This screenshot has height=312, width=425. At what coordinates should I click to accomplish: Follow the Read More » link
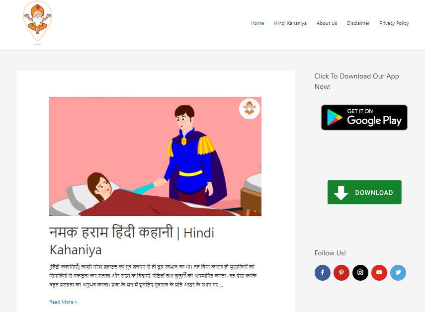click(63, 302)
